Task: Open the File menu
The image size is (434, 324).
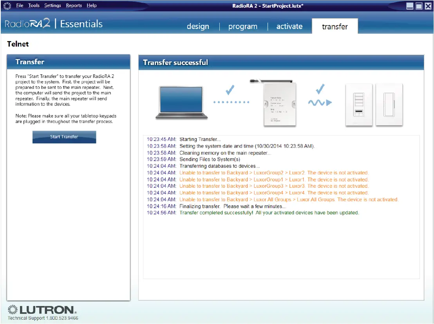Action: 20,5
